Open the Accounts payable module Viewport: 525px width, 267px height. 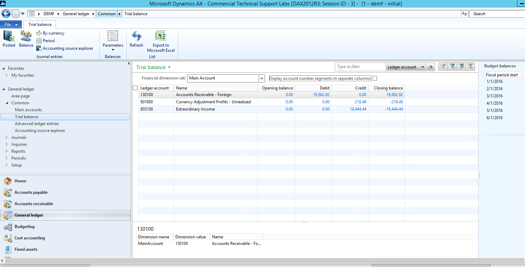31,192
